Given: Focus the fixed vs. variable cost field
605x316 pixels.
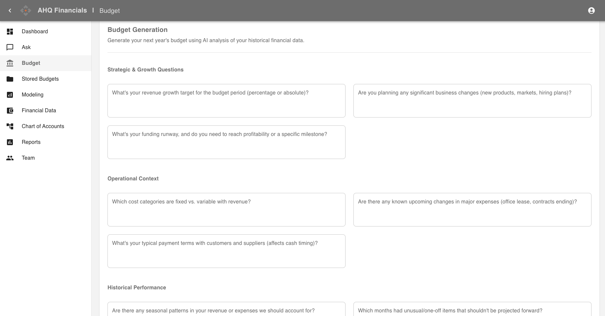Looking at the screenshot, I should [x=226, y=210].
